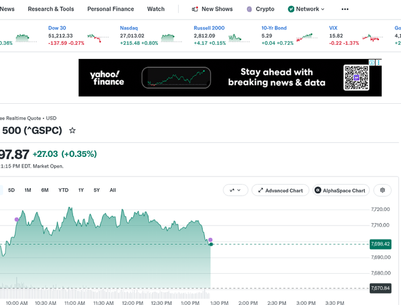This screenshot has height=305, width=401.
Task: Open Nasdaq mini sparkline chart
Action: pos(172,38)
